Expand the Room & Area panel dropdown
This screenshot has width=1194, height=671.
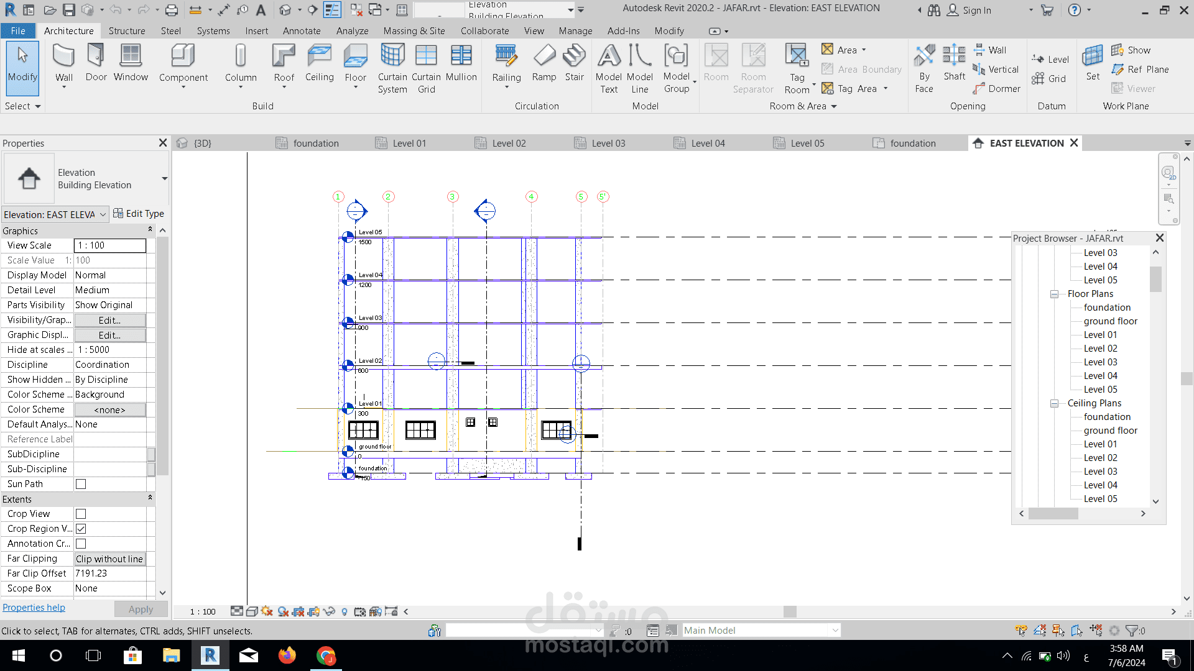pos(803,106)
